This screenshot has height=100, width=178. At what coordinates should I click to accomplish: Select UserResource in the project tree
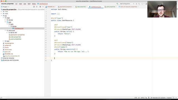tap(19, 28)
